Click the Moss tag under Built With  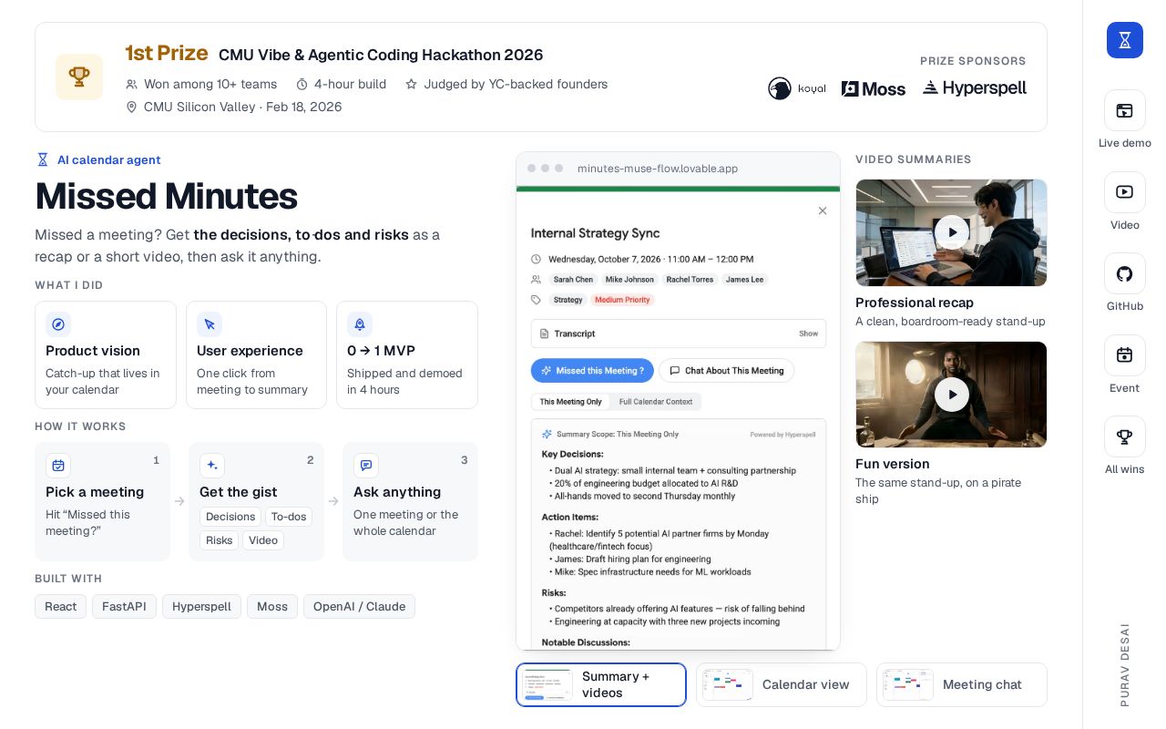pyautogui.click(x=272, y=607)
